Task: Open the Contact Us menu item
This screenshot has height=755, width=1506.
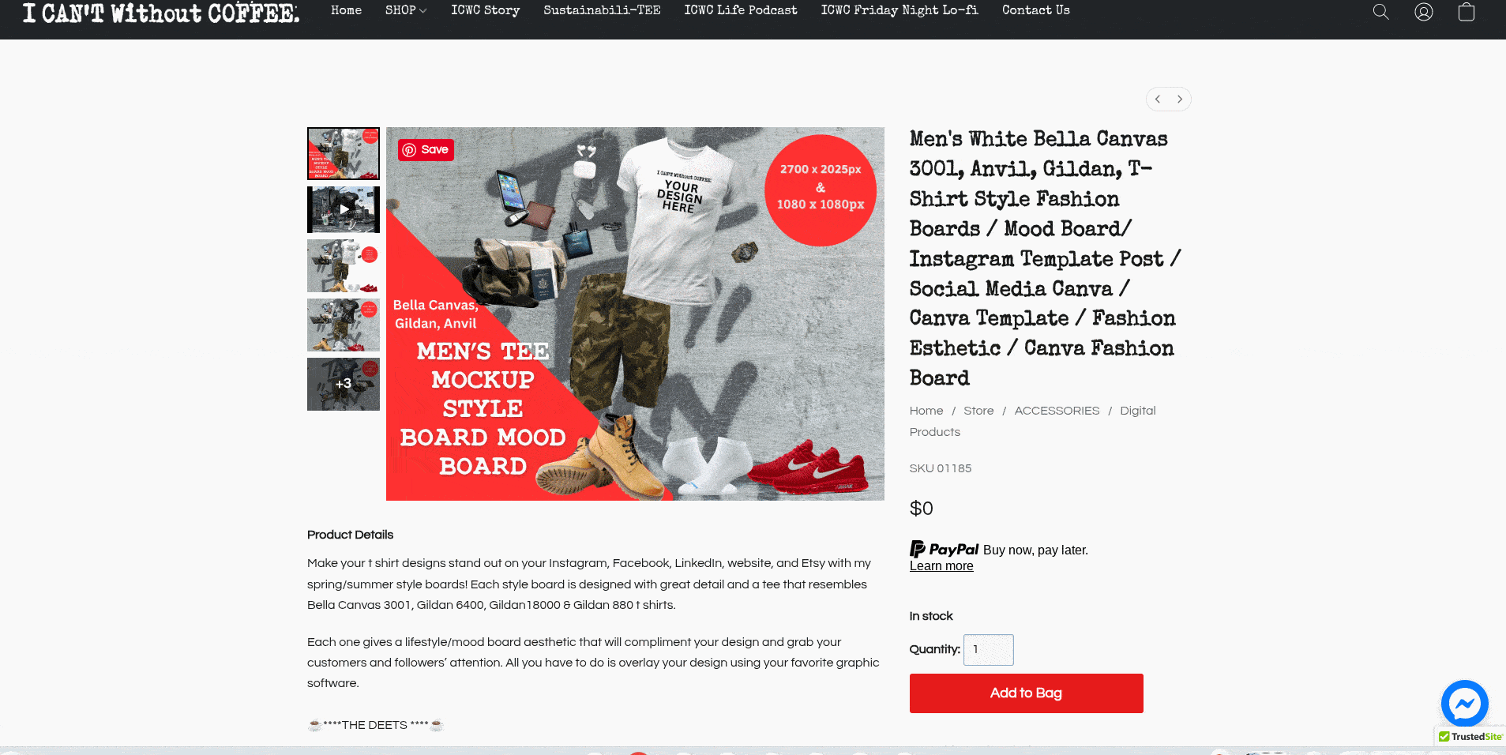Action: point(1036,10)
